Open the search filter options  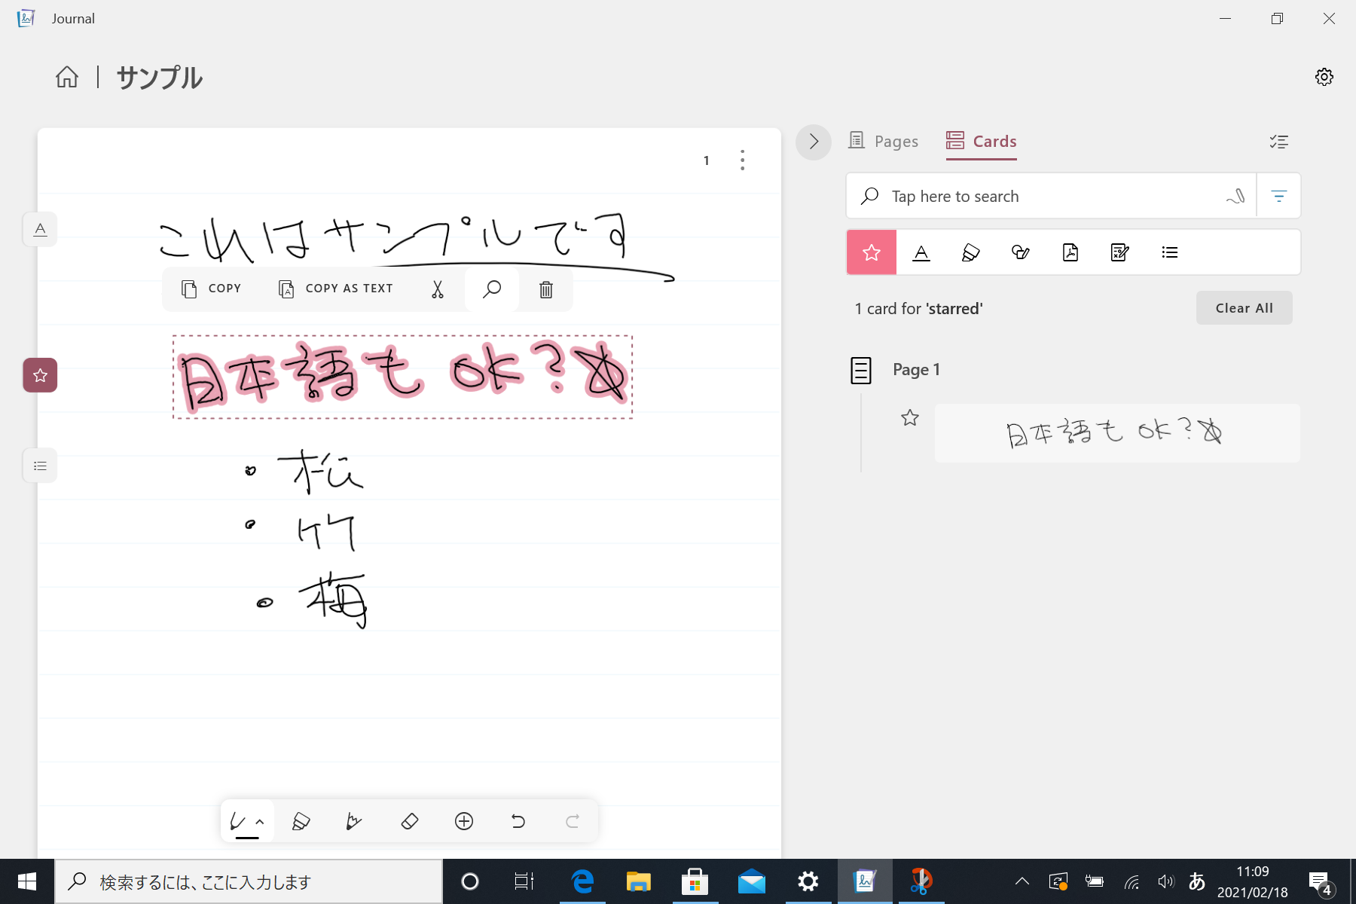(x=1278, y=196)
